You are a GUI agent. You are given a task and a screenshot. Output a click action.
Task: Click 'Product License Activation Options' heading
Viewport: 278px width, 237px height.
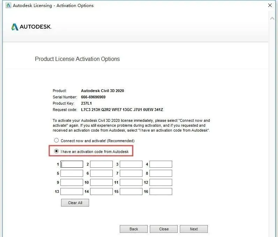[x=77, y=59]
